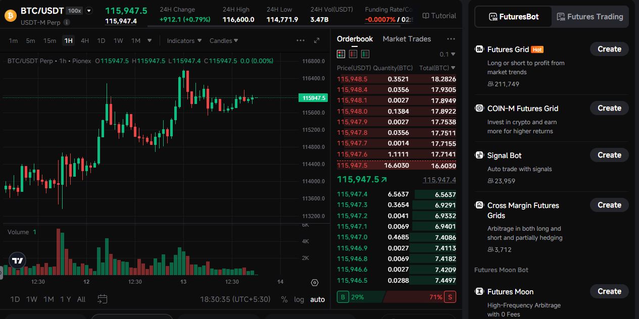Open orderbook 0.1 precision dropdown
The height and width of the screenshot is (319, 639).
[447, 54]
